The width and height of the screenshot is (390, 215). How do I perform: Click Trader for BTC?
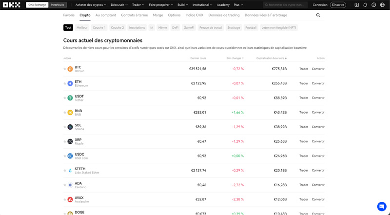pos(303,69)
